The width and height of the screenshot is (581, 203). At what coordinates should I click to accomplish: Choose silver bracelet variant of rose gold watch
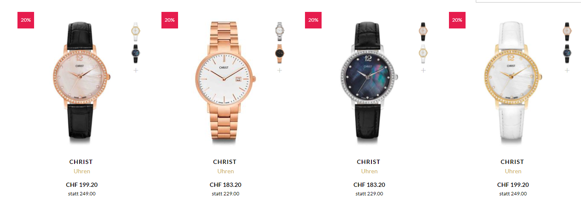pos(279,31)
